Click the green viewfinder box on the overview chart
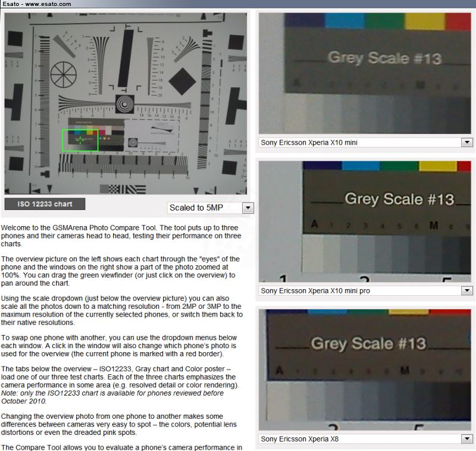 [80, 140]
